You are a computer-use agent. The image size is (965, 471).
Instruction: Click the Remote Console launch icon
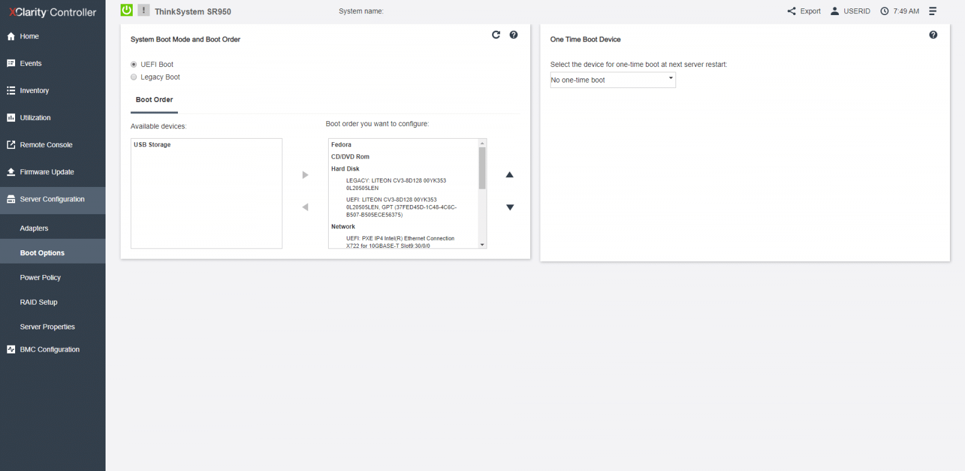pos(11,145)
